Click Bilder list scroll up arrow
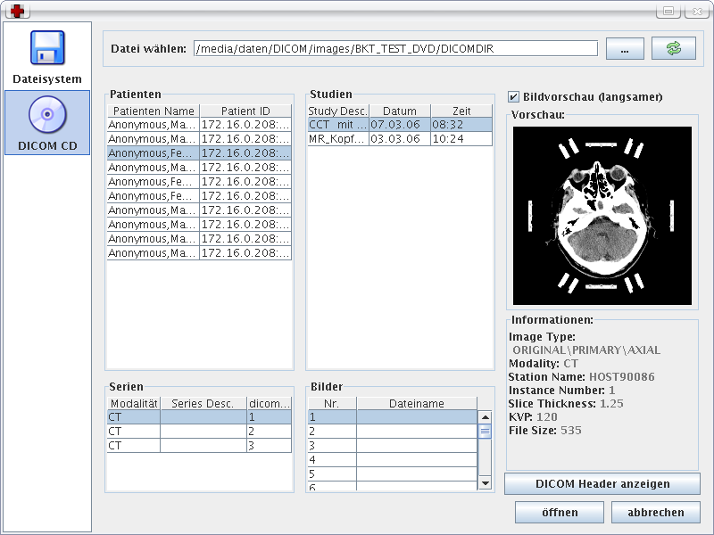Viewport: 714px width, 535px height. coord(486,416)
